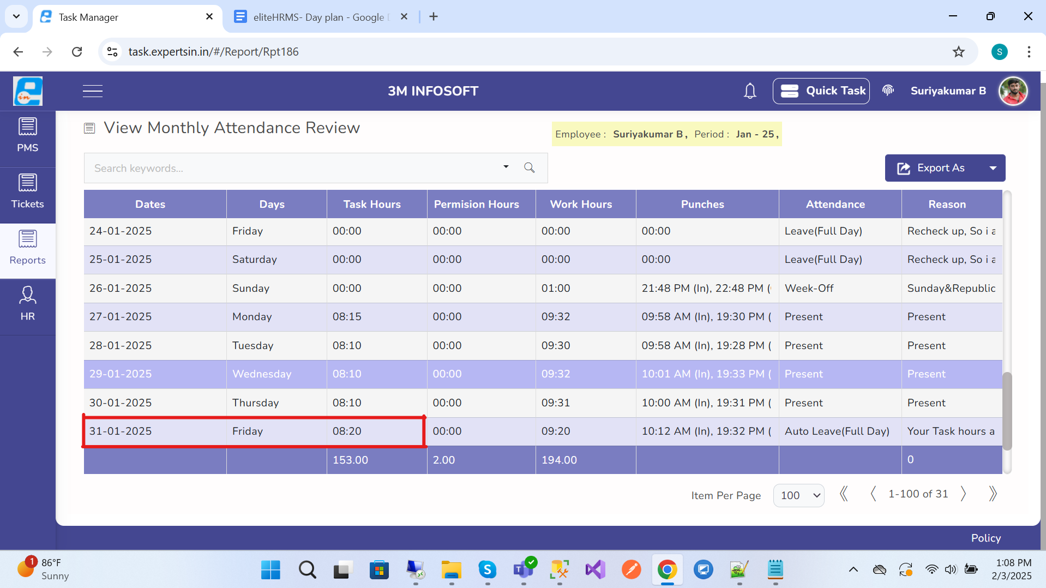
Task: Click in the Search keywords field
Action: pyautogui.click(x=294, y=168)
